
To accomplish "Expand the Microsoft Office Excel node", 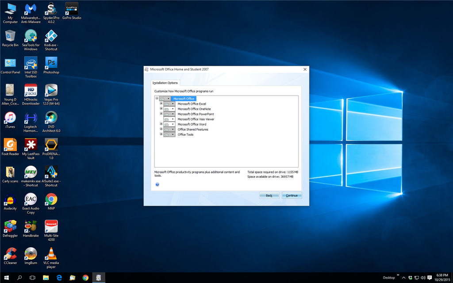I will coord(161,103).
